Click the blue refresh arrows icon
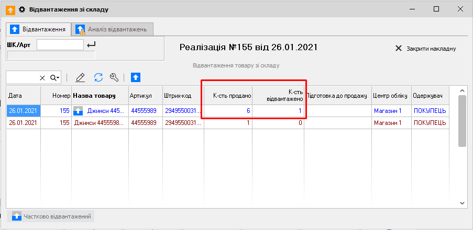The image size is (473, 230). (98, 77)
